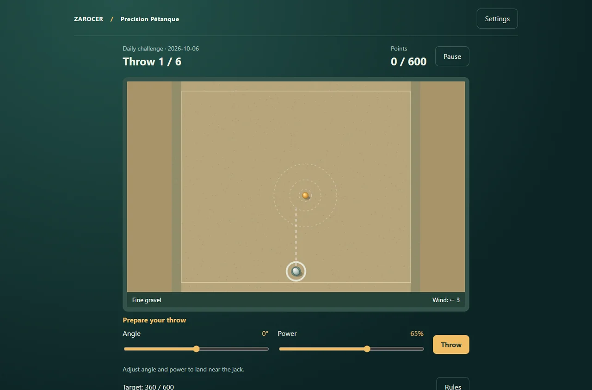
Task: Click the 65% power value
Action: [x=417, y=334]
